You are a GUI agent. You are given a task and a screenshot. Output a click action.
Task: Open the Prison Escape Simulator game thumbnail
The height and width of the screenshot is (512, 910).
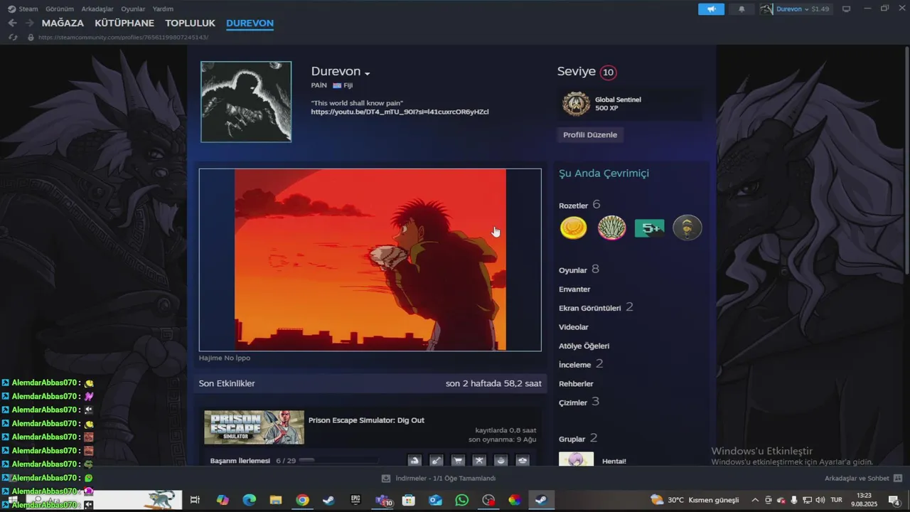[x=254, y=427]
